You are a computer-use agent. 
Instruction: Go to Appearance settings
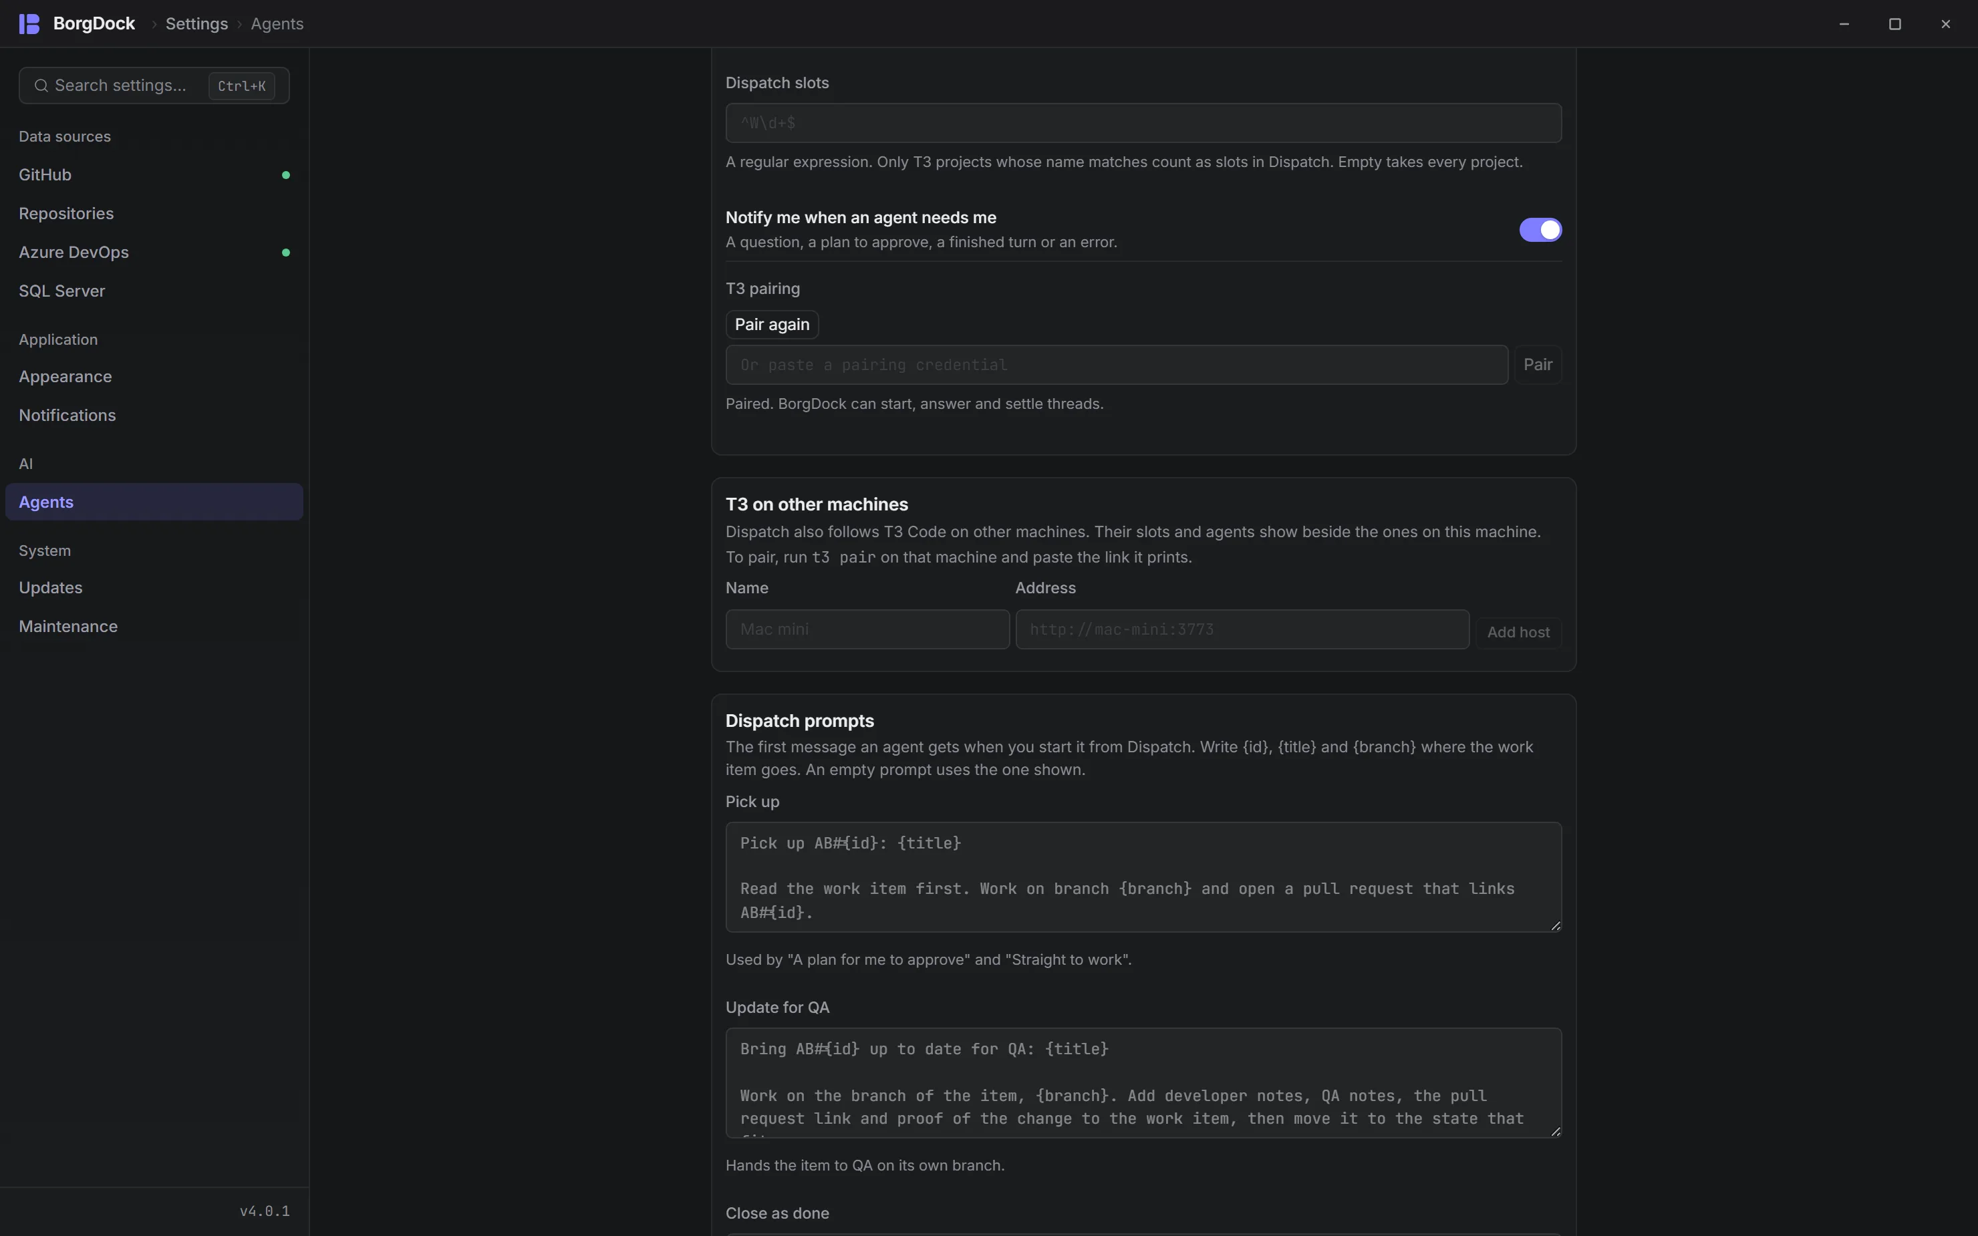point(154,377)
